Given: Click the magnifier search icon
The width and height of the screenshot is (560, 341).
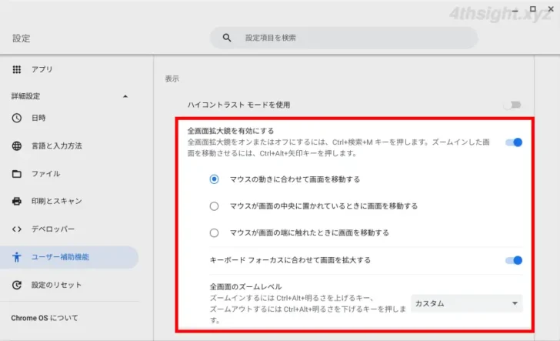Looking at the screenshot, I should [x=227, y=38].
